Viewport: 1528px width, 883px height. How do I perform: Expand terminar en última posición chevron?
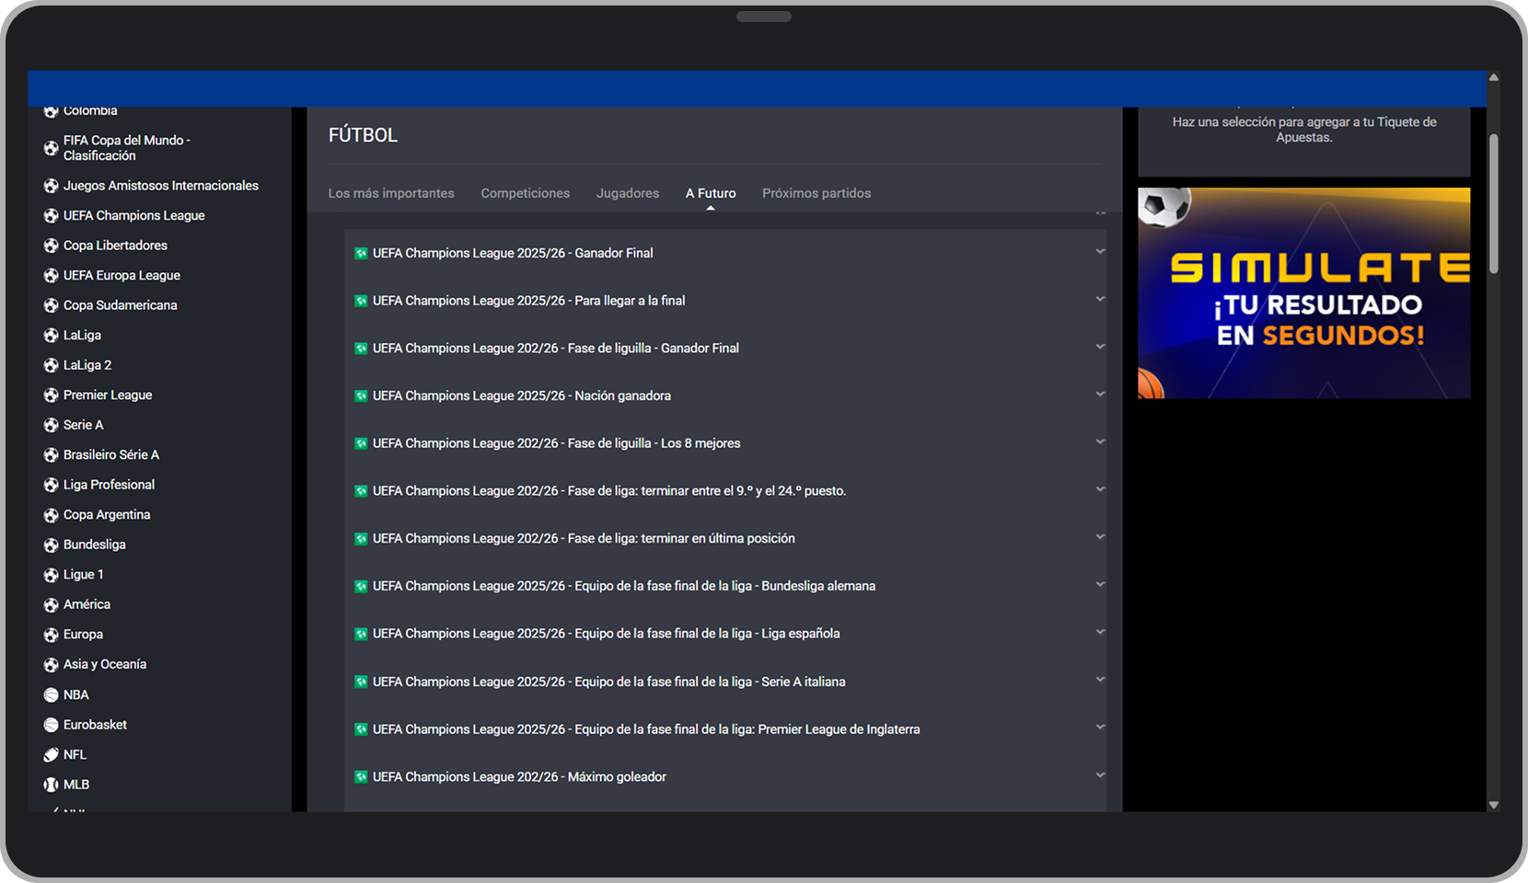pos(1100,536)
